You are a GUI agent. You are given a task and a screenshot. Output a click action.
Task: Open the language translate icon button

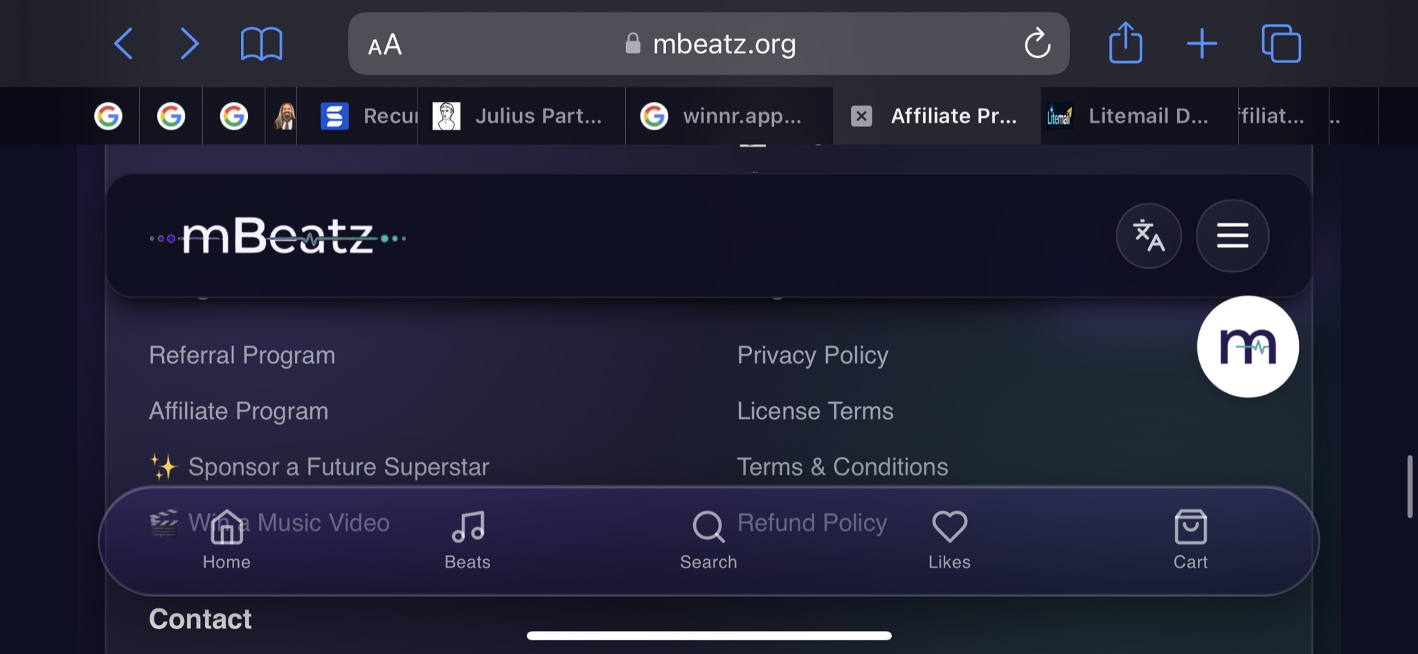point(1149,236)
